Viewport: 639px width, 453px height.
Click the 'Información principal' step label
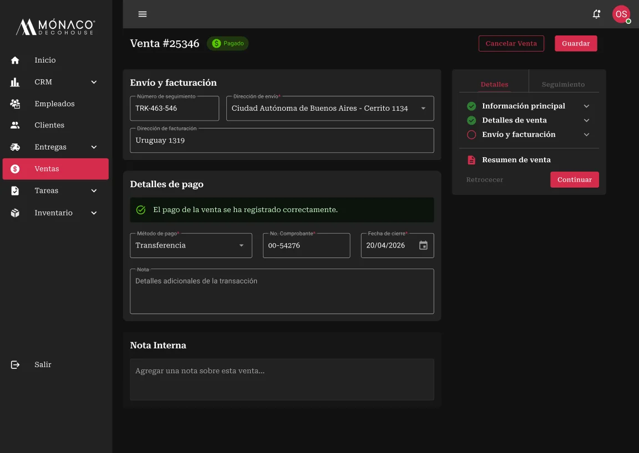[x=523, y=106]
